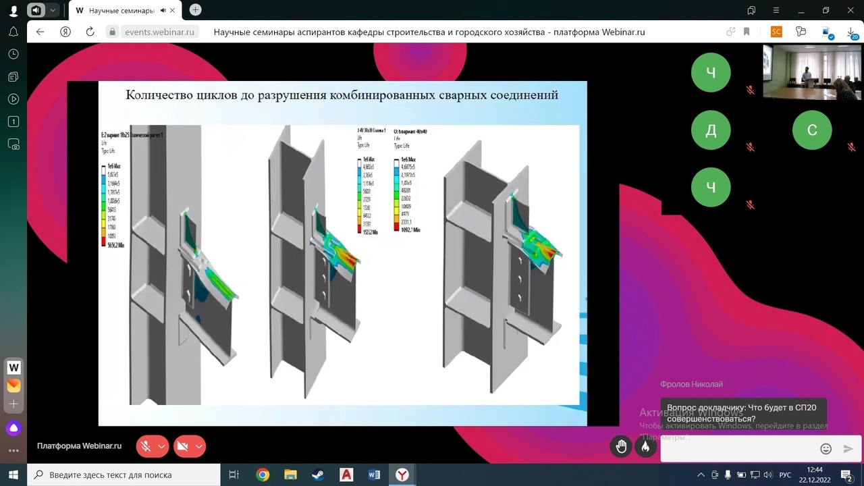Click the chat message input field
The image size is (864, 486).
click(x=737, y=448)
